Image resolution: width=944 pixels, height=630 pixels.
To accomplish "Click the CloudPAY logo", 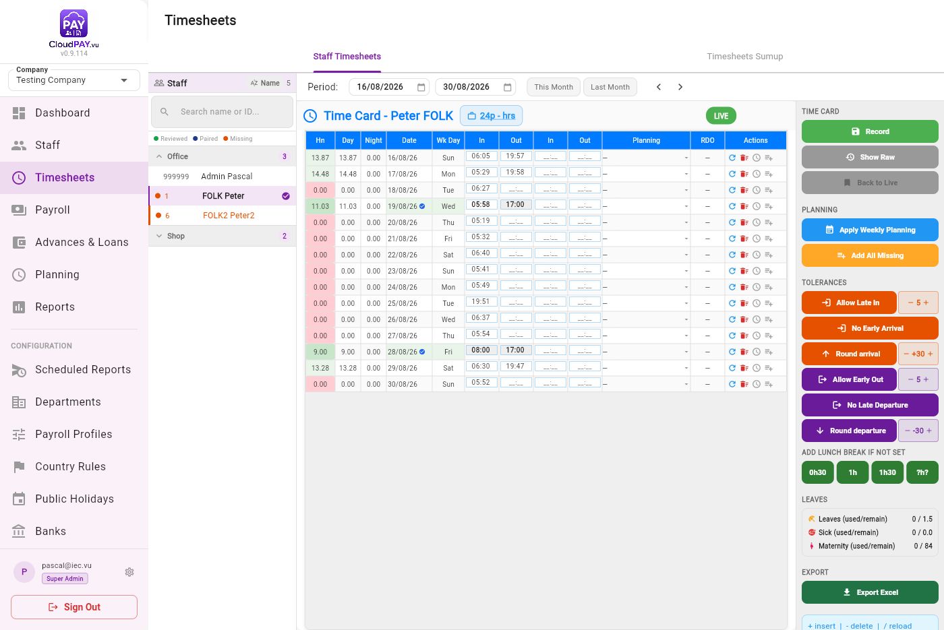I will [73, 28].
